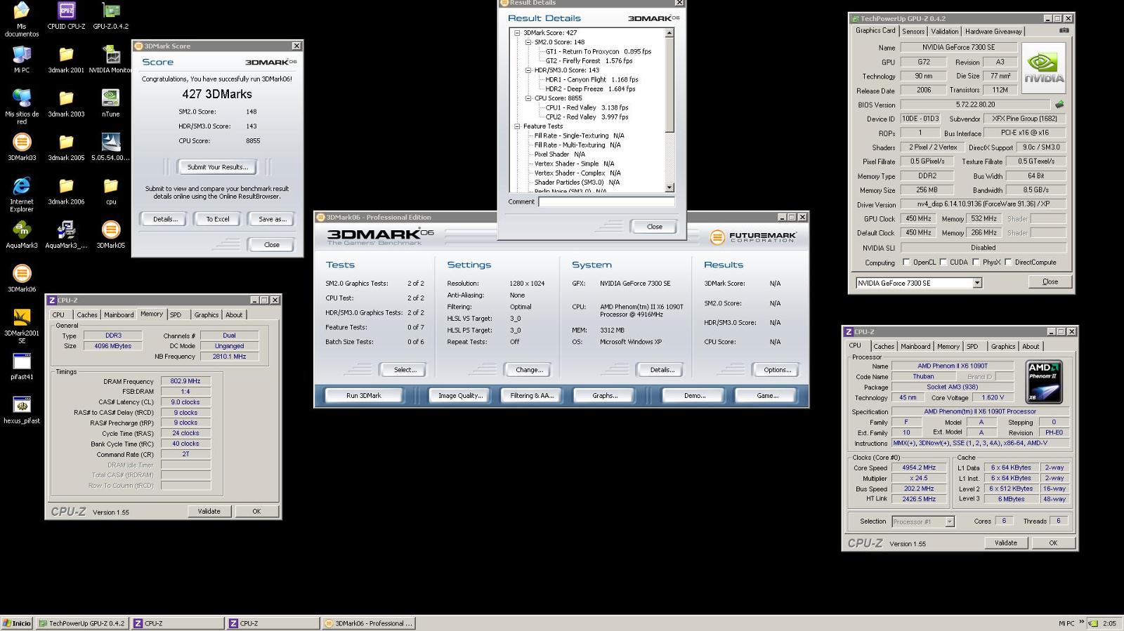1124x631 pixels.
Task: Collapse CPU Score: 8855 tree node
Action: (x=528, y=98)
